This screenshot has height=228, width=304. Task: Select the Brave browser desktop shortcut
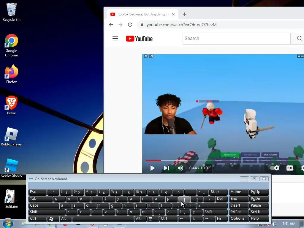coord(12,105)
